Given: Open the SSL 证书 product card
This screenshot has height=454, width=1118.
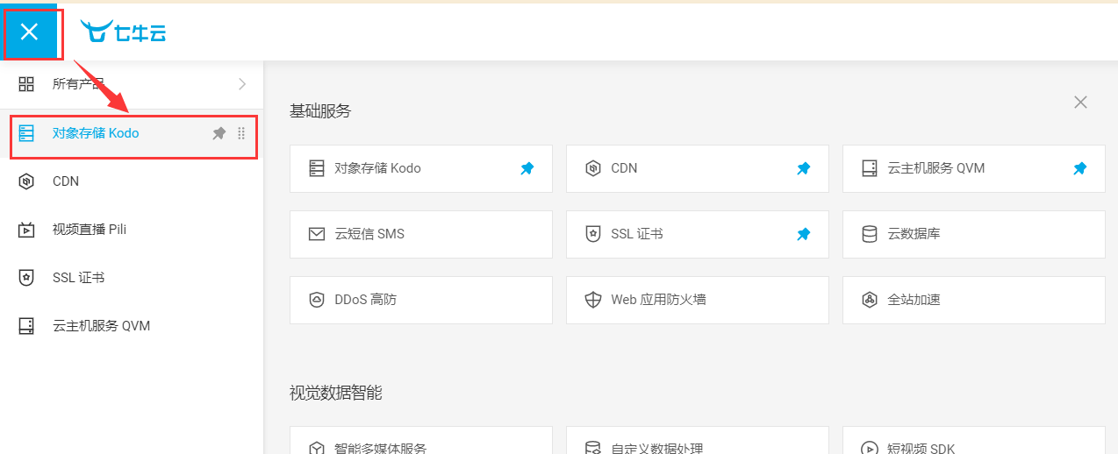Looking at the screenshot, I should point(698,234).
